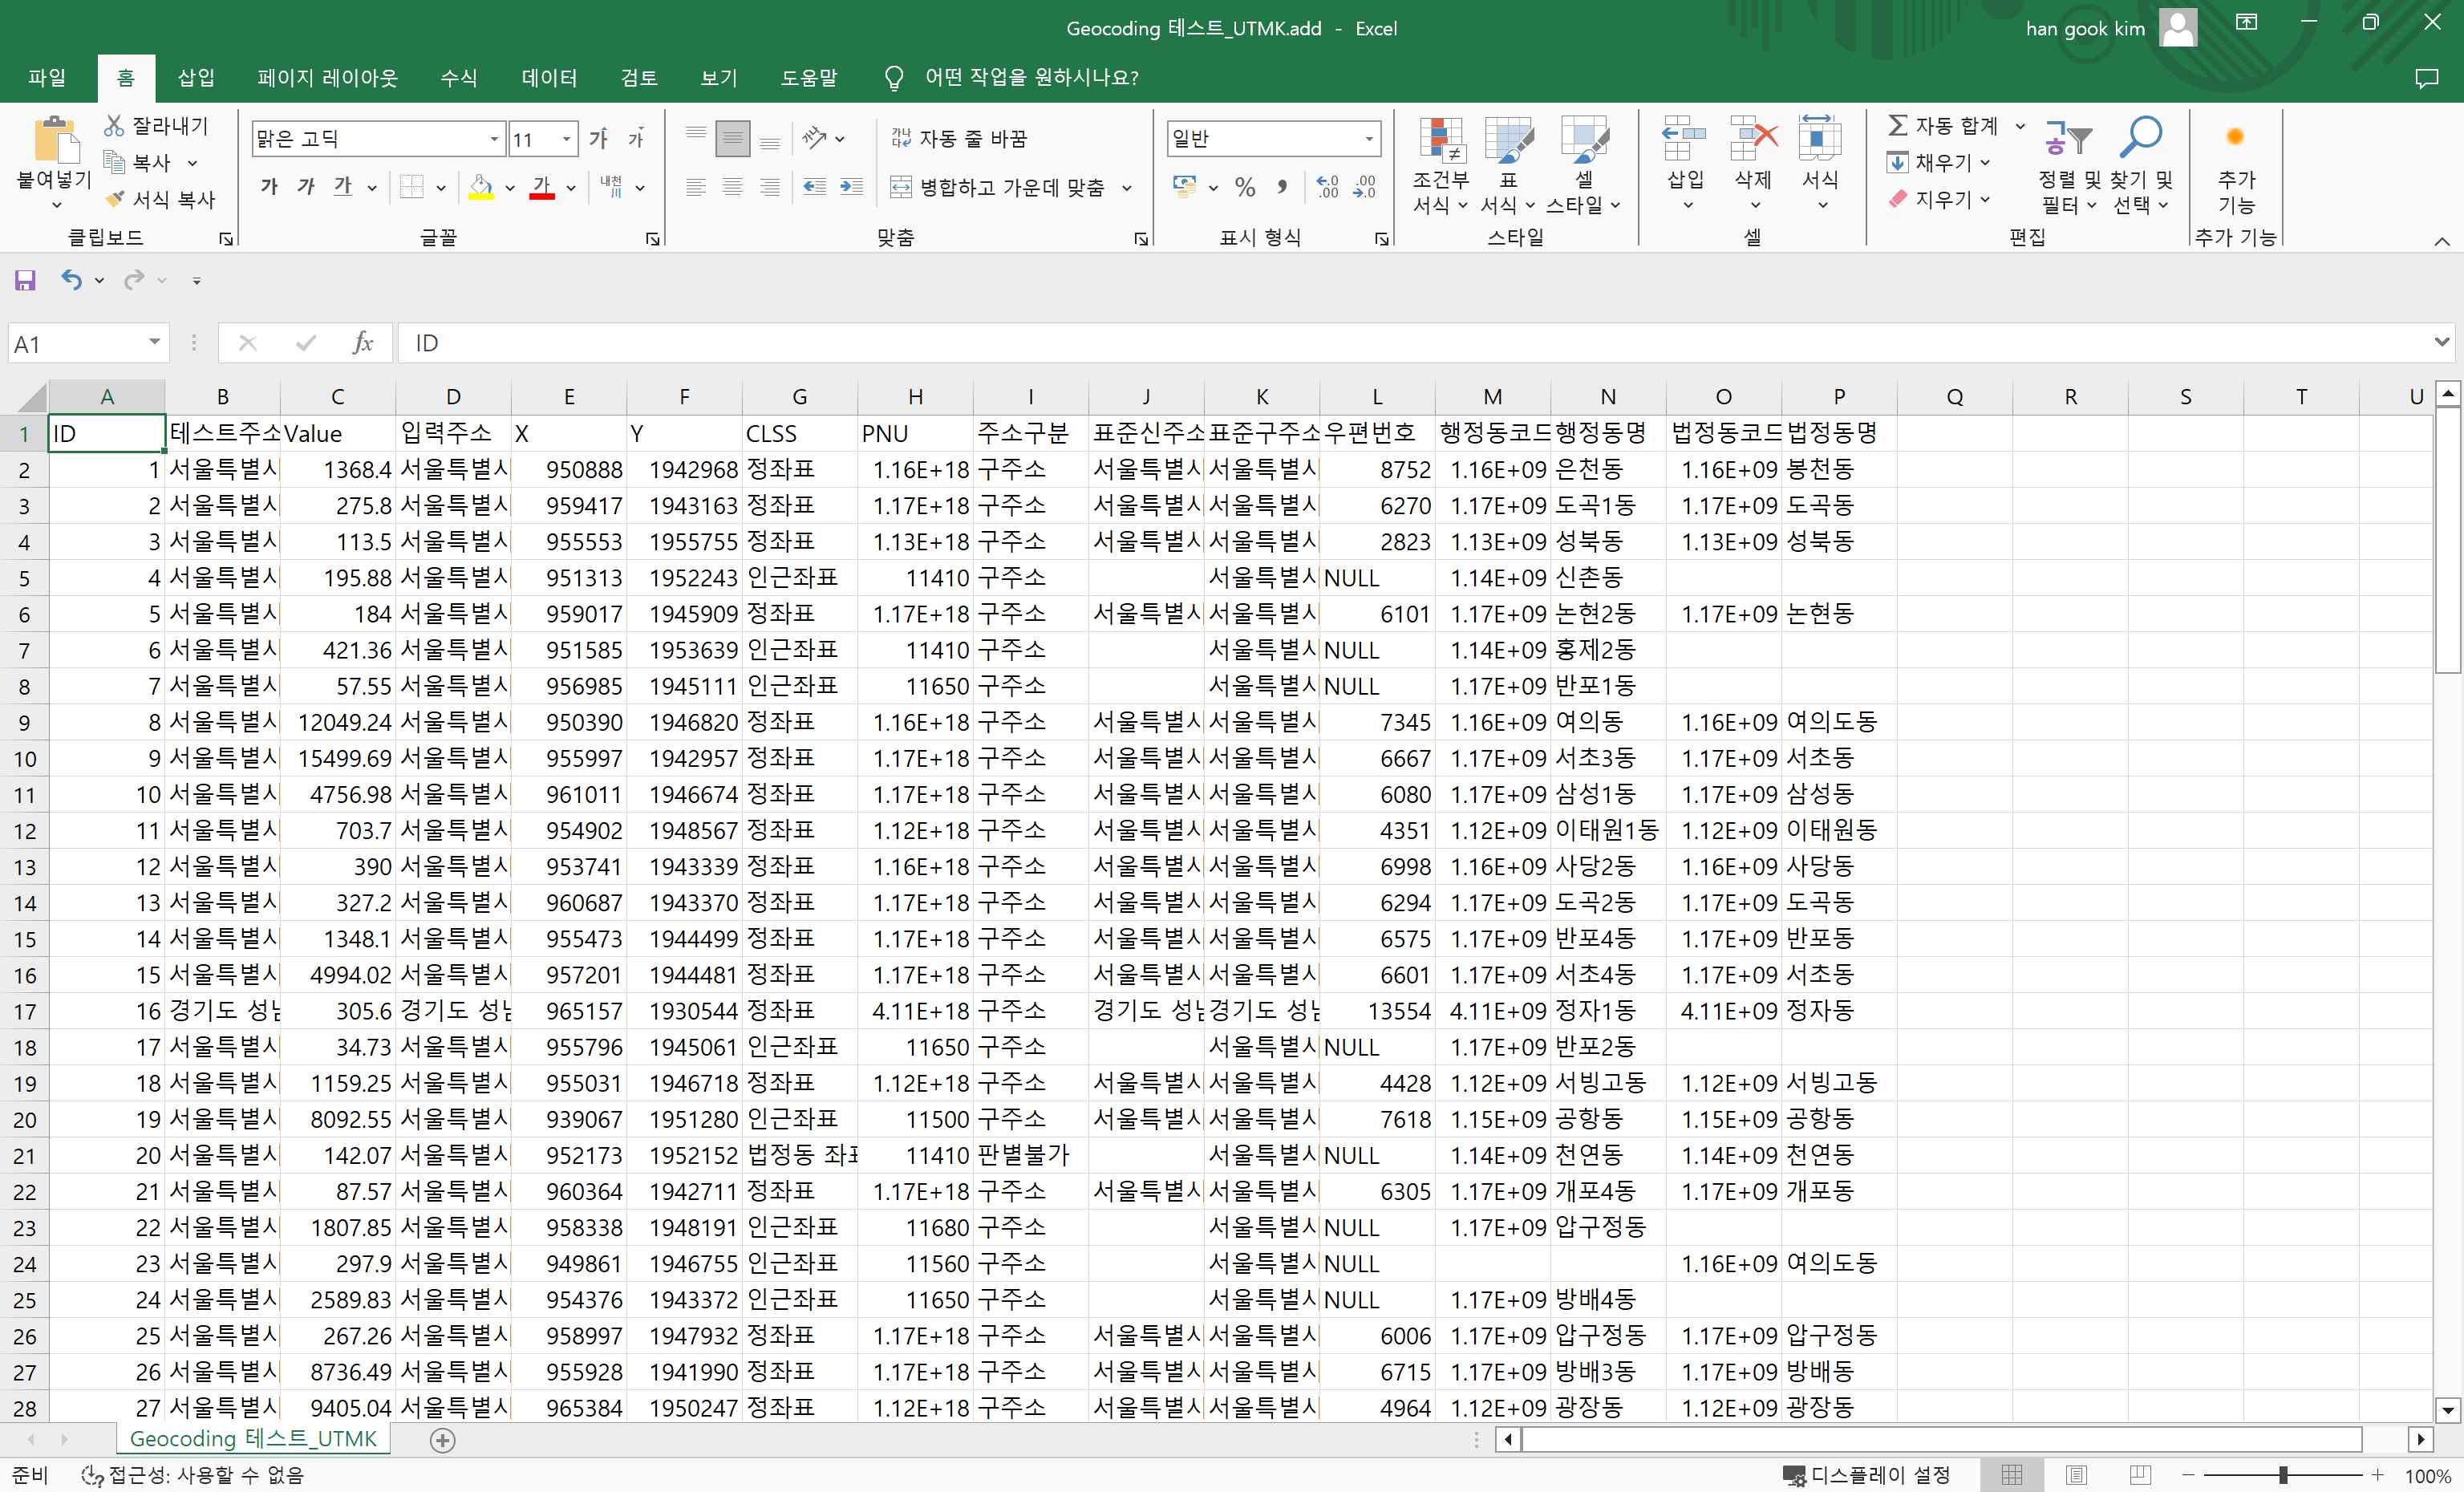This screenshot has width=2464, height=1492.
Task: Open Sort & Filter (정렬 및 필터) icon
Action: pyautogui.click(x=2068, y=138)
